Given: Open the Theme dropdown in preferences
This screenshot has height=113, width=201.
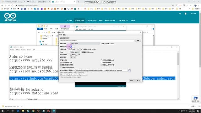Looking at the screenshot, I should click(75, 52).
